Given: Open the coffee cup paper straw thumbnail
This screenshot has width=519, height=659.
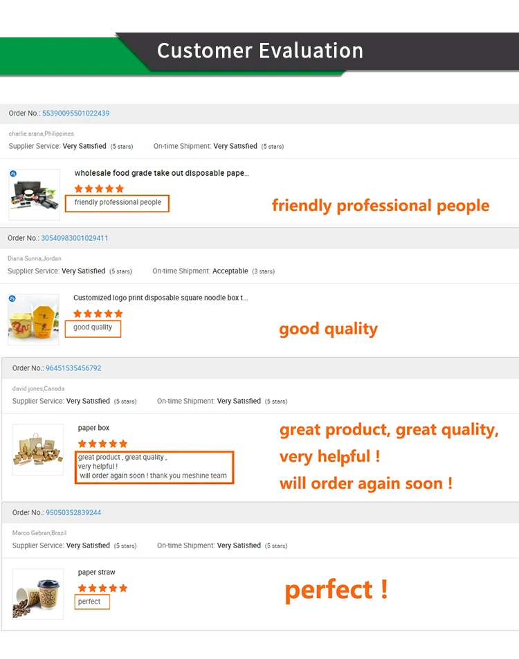Looking at the screenshot, I should coord(38,594).
